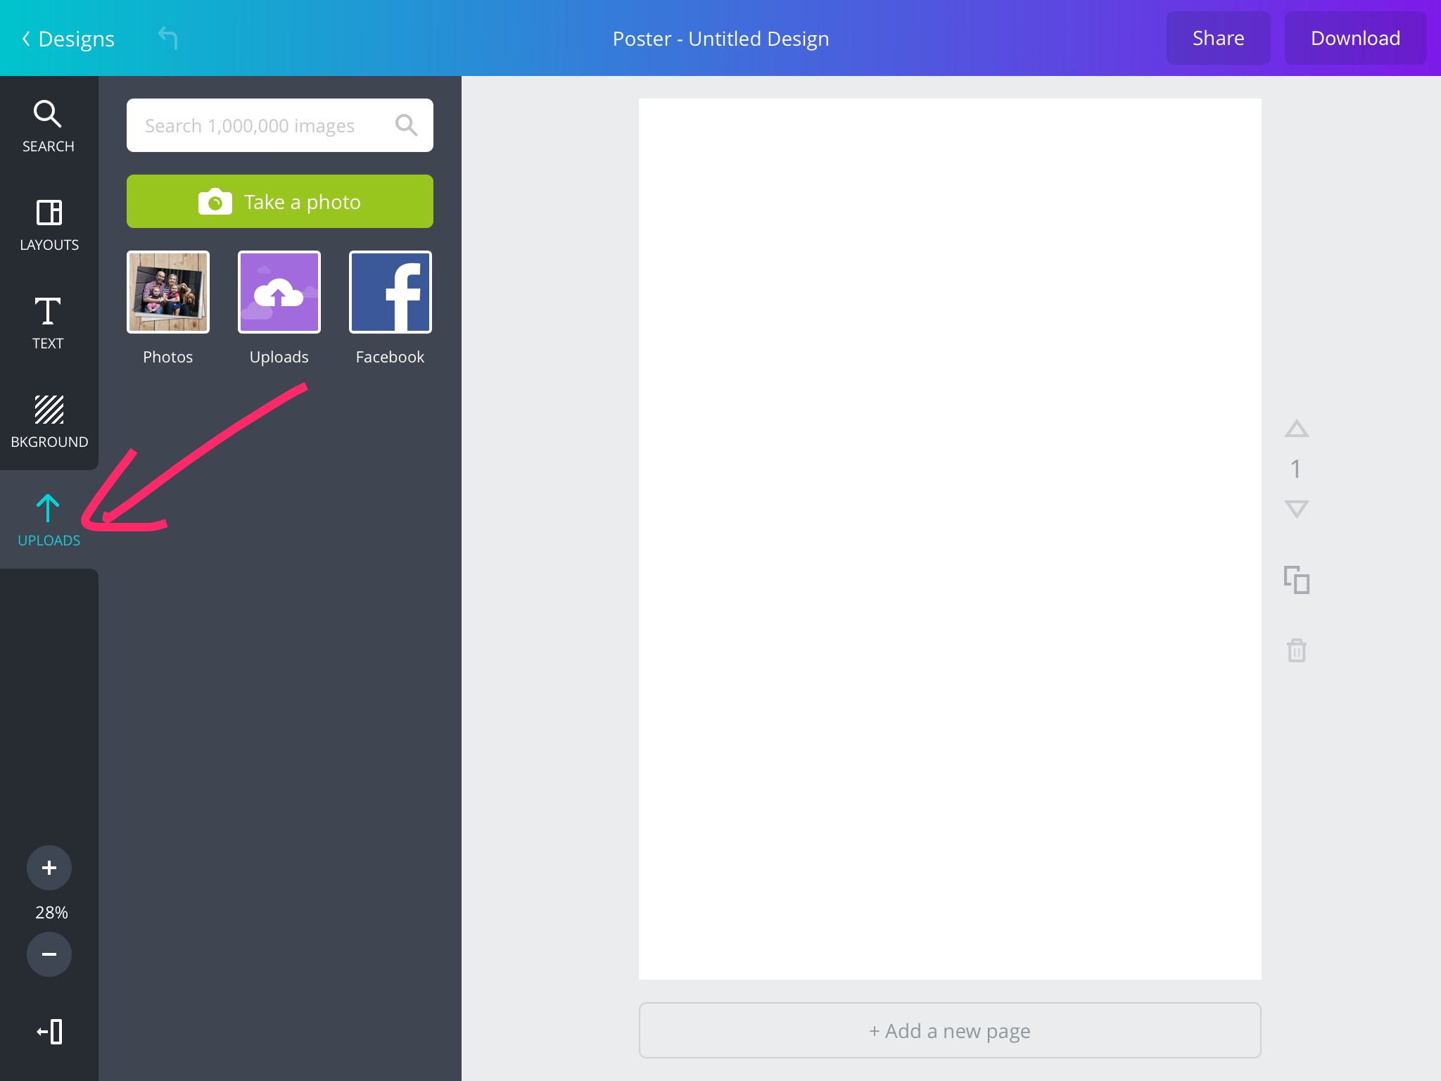Viewport: 1441px width, 1081px height.
Task: Click the Download button
Action: tap(1355, 38)
